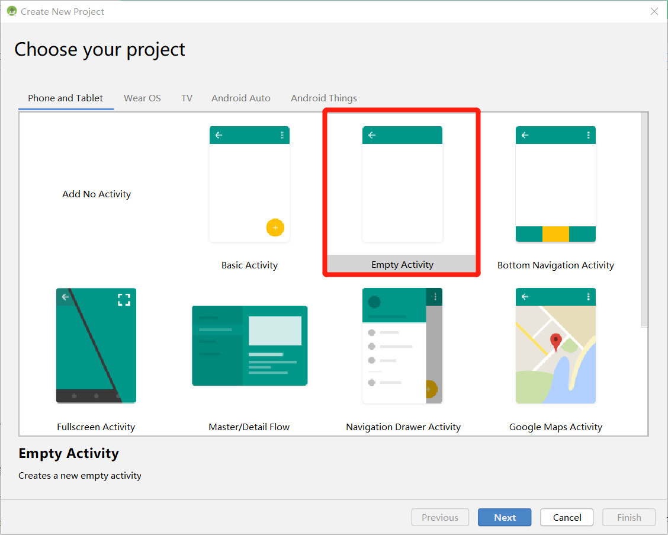Click the Navigation Drawer Activity label
The height and width of the screenshot is (535, 668).
point(403,427)
